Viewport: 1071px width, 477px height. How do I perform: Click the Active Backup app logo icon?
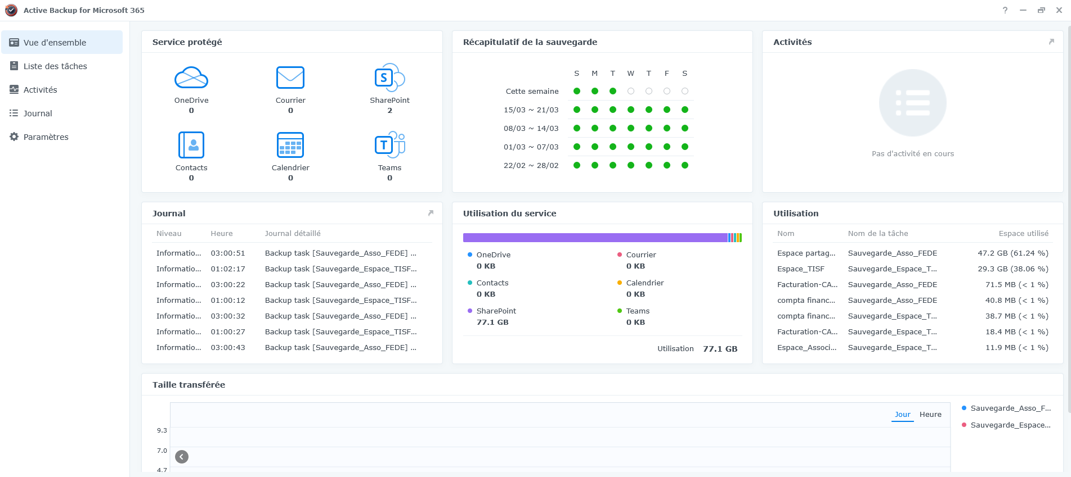11,10
